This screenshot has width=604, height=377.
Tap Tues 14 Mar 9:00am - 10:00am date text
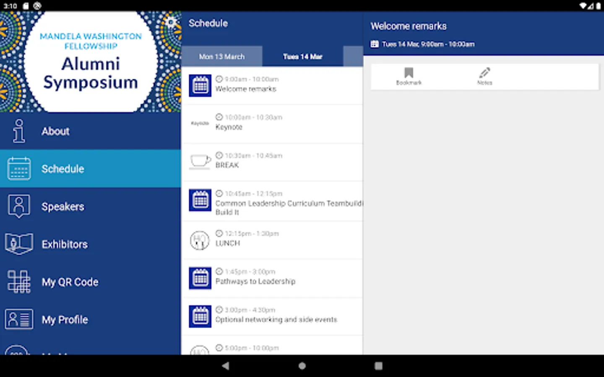428,44
